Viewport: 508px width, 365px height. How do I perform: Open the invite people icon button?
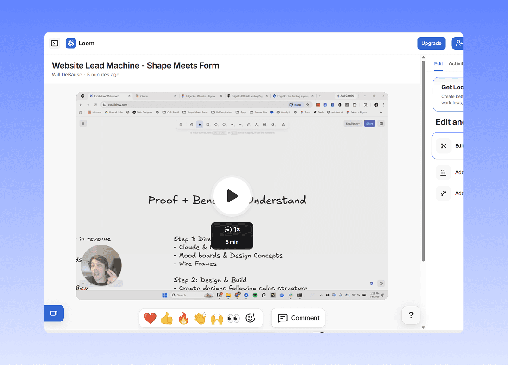point(458,43)
